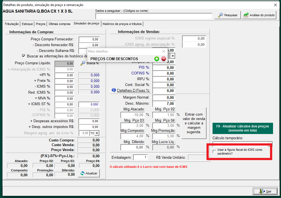Screen dimensions: 281x198
Task: Click the red minus icon in Mais detalhes
Action: tap(164, 59)
